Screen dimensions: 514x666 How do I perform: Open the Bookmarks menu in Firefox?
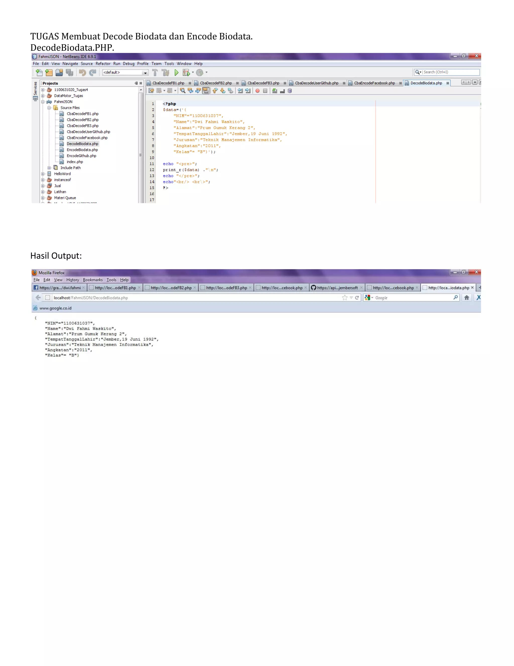pos(93,280)
